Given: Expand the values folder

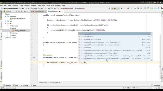Looking at the screenshot, I should [8, 35].
